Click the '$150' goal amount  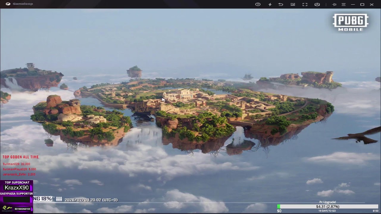coord(375,211)
